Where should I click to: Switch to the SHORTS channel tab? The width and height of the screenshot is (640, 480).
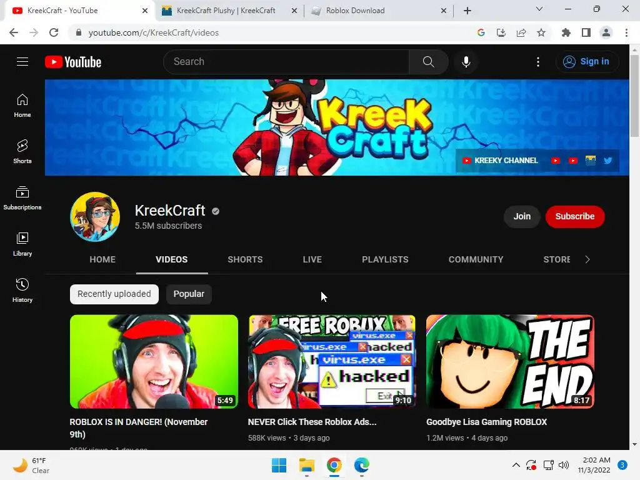click(245, 259)
